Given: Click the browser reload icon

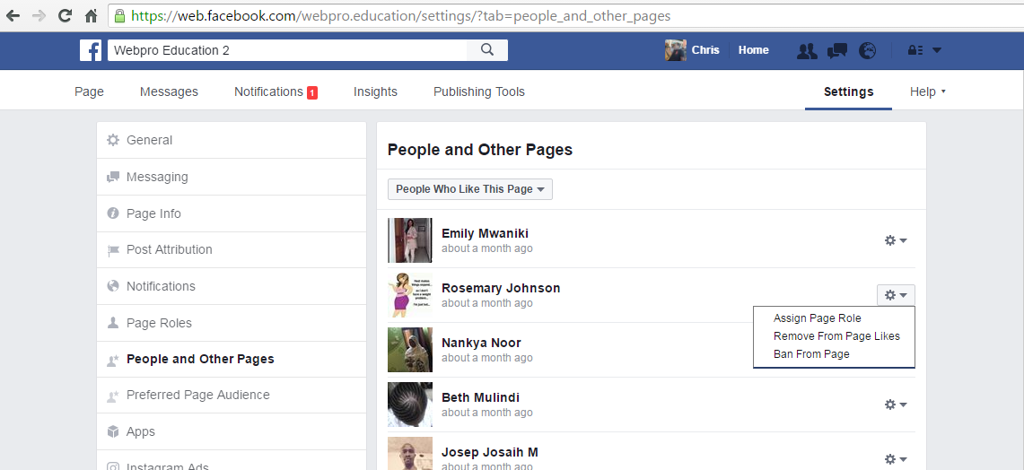Looking at the screenshot, I should 65,16.
